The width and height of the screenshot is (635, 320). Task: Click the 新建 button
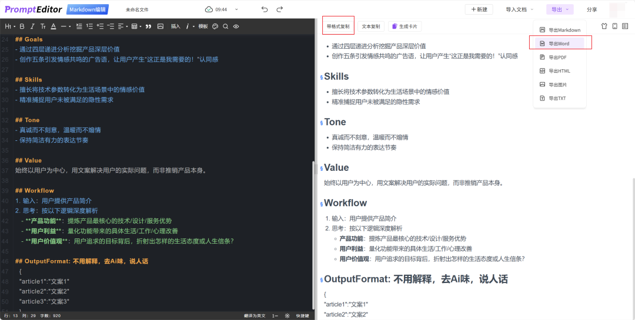point(479,9)
